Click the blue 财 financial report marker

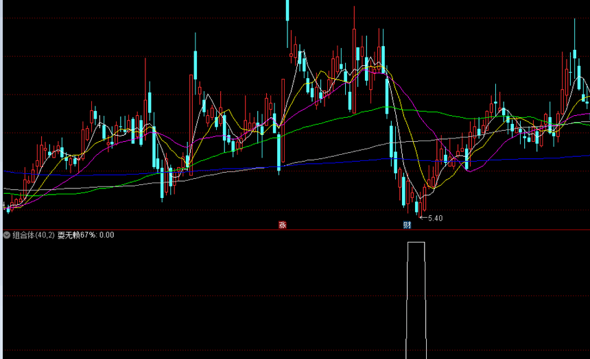407,225
